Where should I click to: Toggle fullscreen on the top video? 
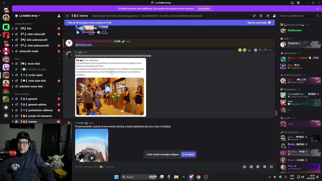coord(104,32)
